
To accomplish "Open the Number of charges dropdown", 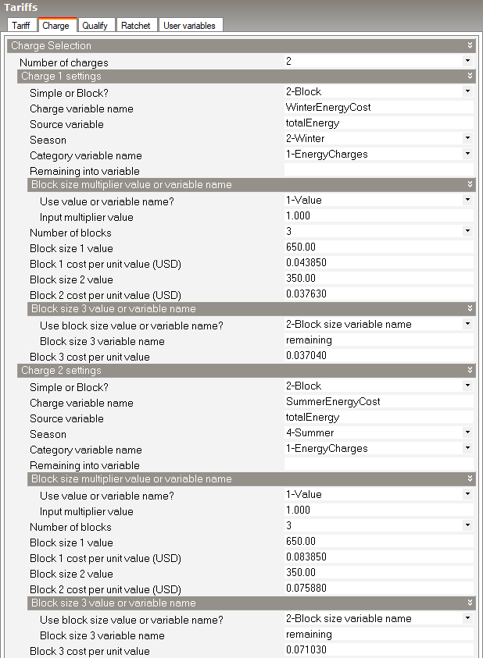I will click(x=467, y=61).
